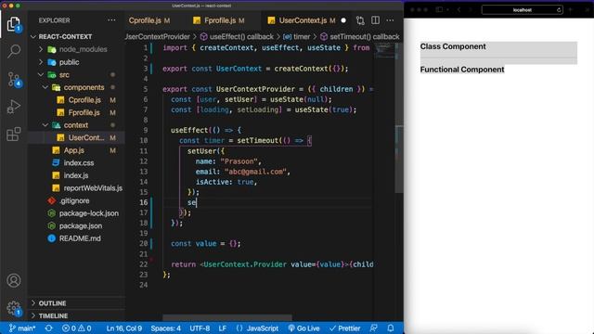Open App.js from explorer
Viewport: 594px width, 334px height.
74,150
